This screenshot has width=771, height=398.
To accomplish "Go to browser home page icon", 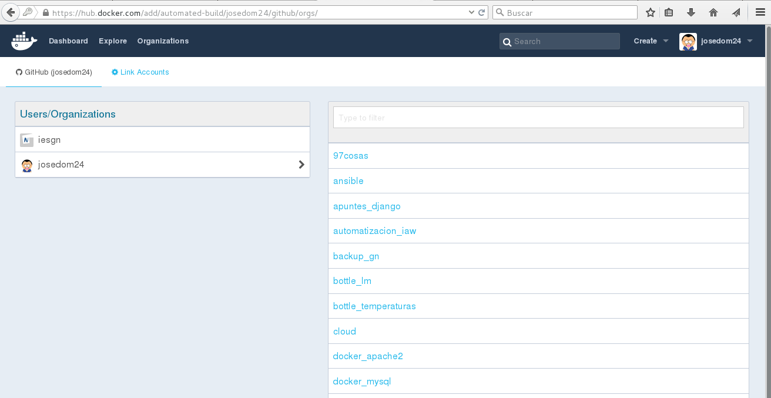I will coord(713,12).
